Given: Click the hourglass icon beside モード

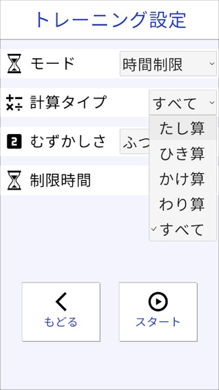Looking at the screenshot, I should [14, 63].
